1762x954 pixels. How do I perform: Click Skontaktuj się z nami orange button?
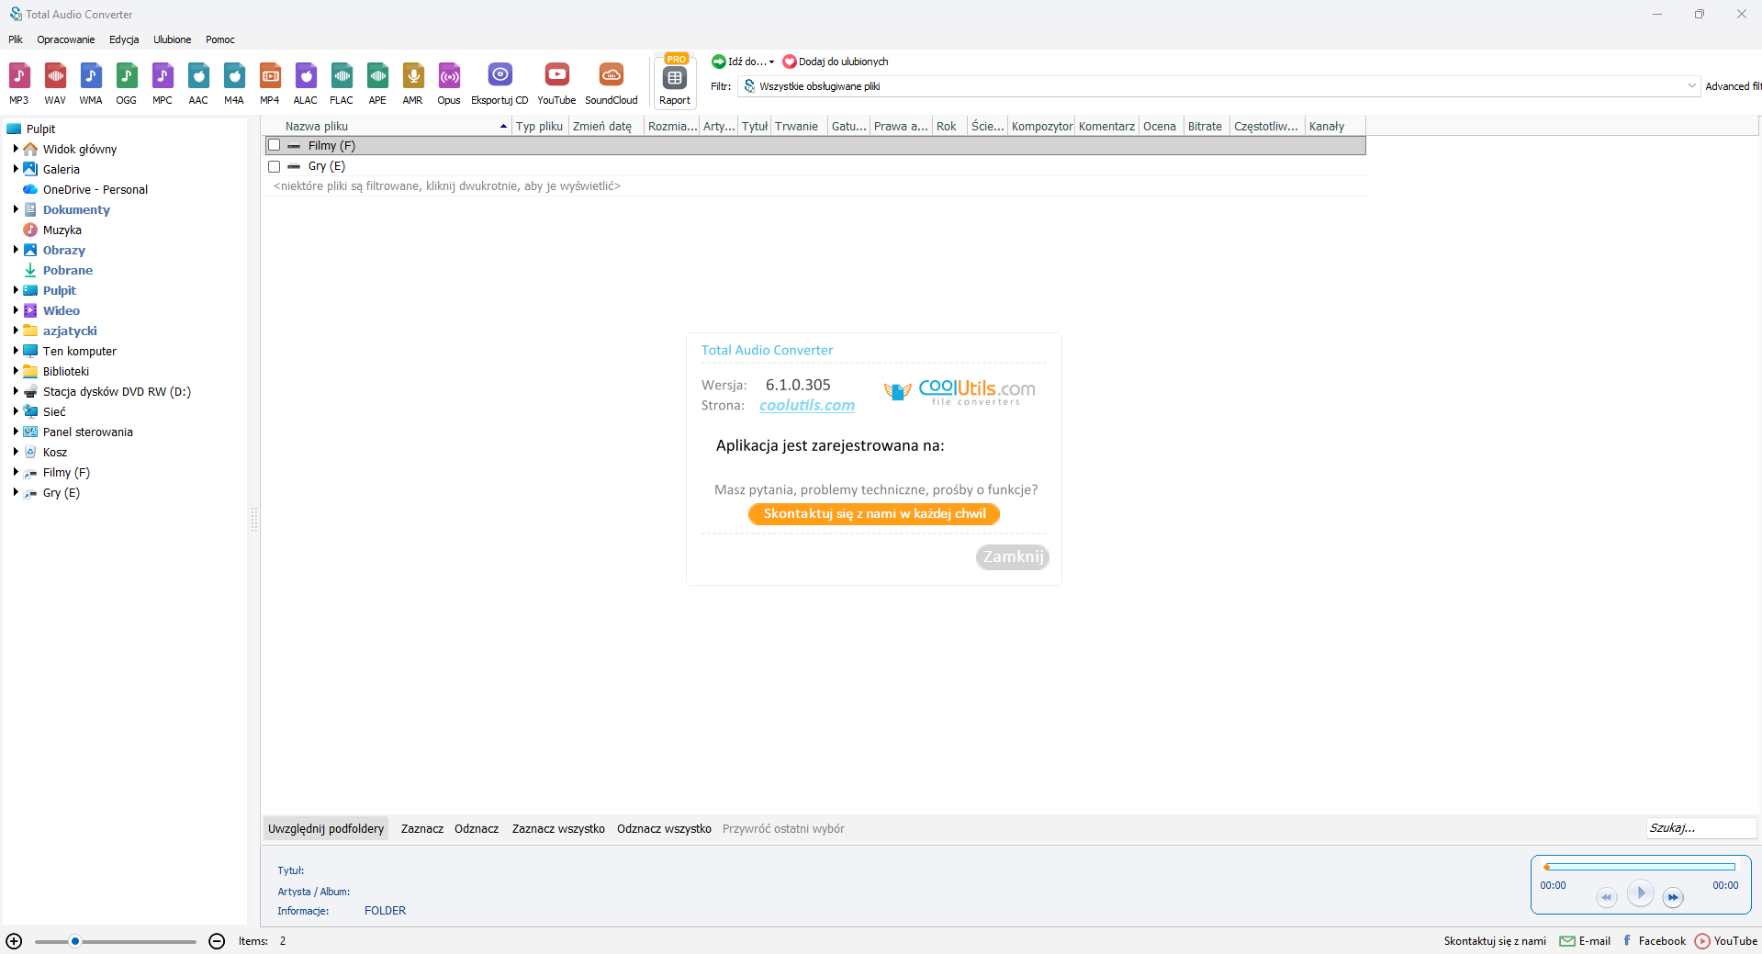[874, 514]
